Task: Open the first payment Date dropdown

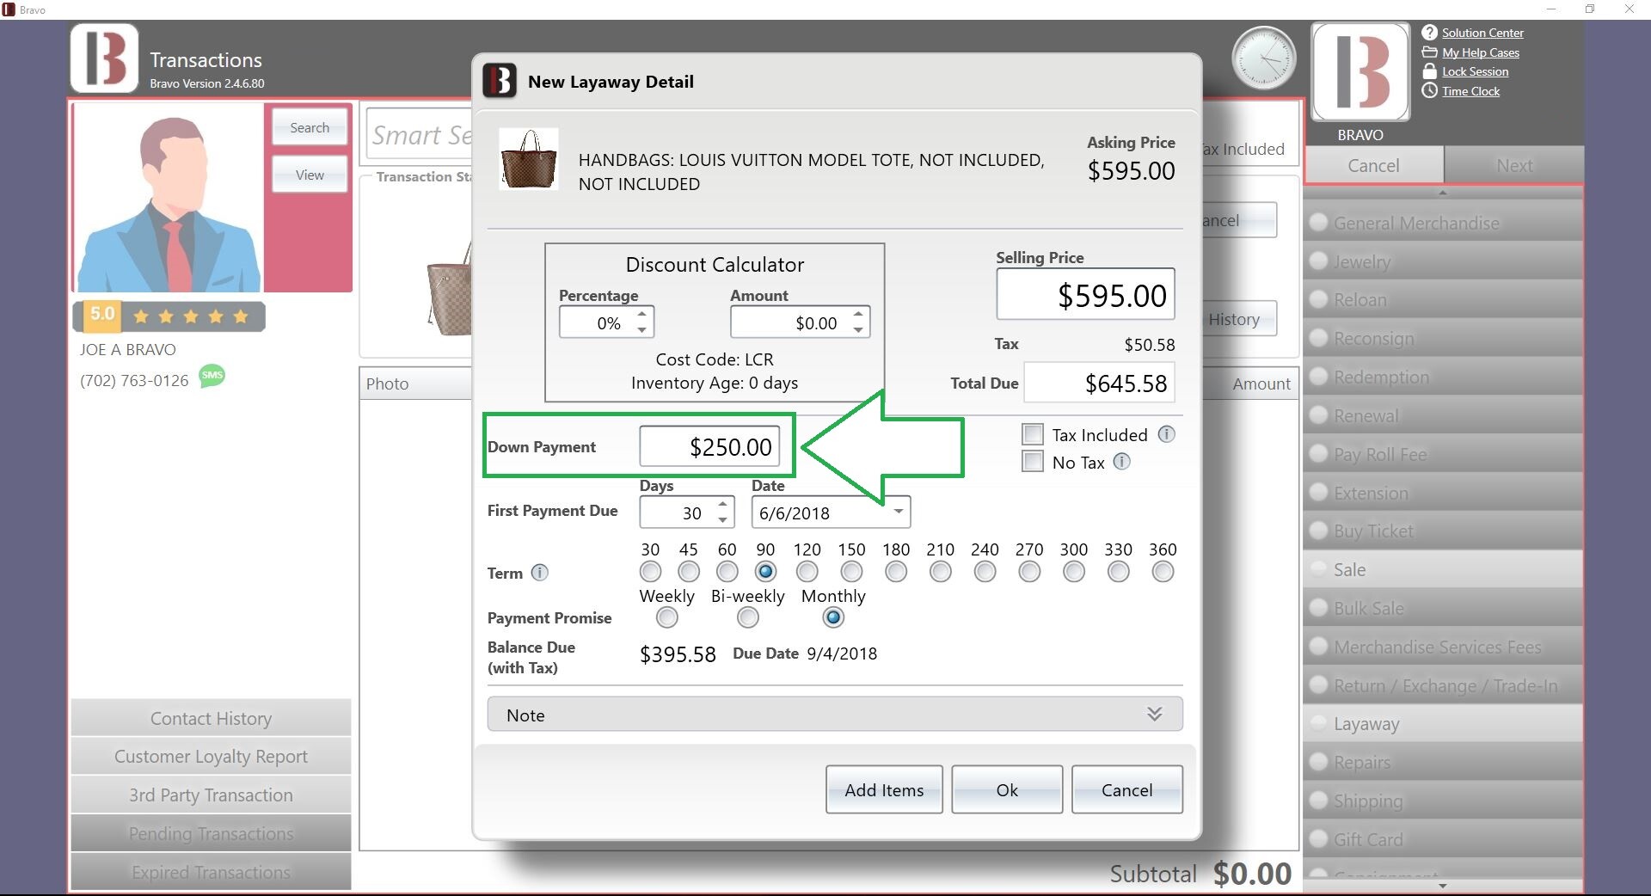Action: point(898,512)
